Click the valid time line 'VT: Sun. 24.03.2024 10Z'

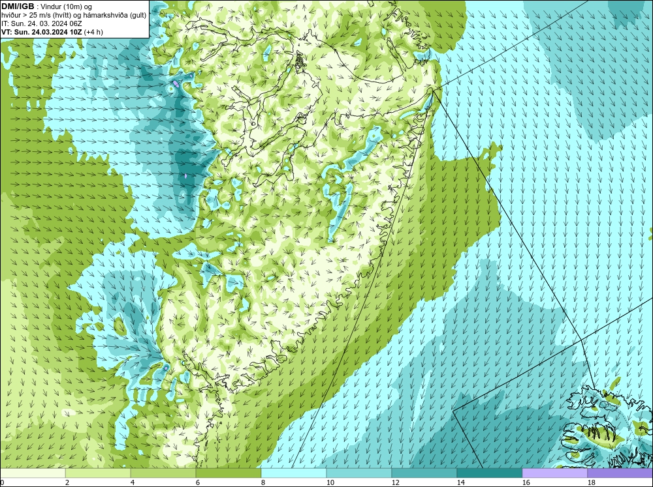tap(42, 32)
